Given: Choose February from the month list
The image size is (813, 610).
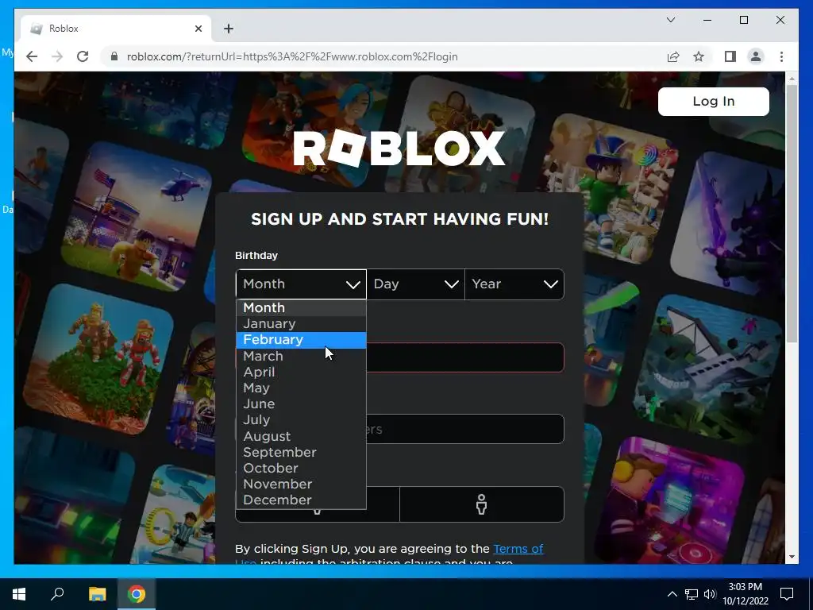Looking at the screenshot, I should pos(301,340).
